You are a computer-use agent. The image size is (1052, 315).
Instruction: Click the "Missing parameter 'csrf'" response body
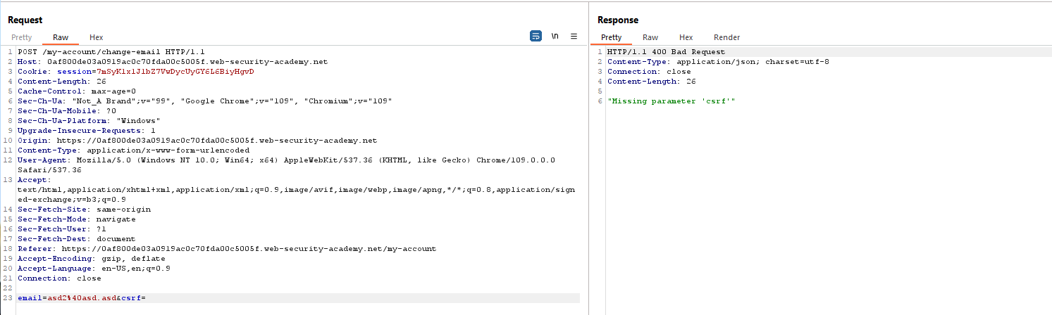pos(671,101)
